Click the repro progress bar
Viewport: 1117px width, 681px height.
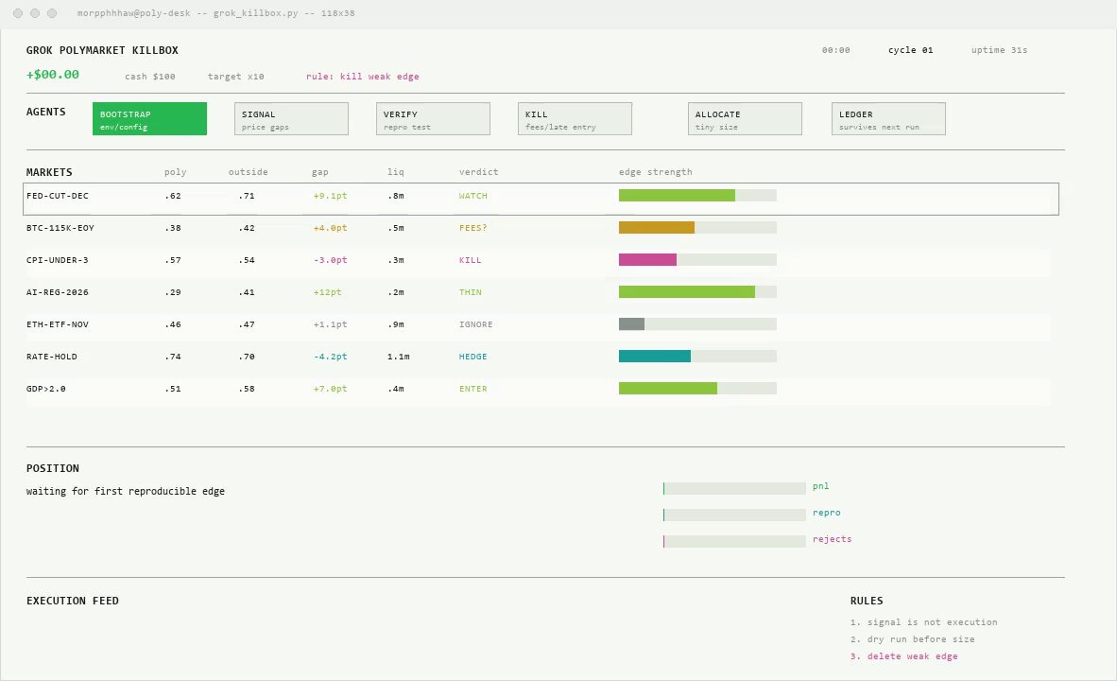[734, 515]
